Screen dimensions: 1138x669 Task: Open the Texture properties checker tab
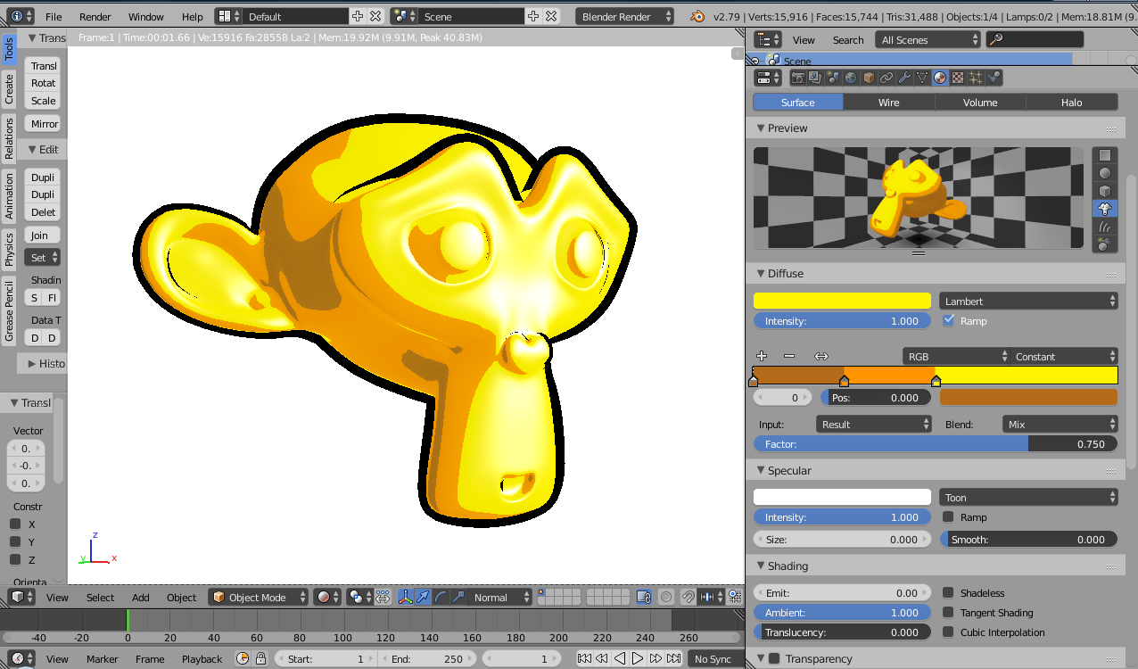click(958, 78)
